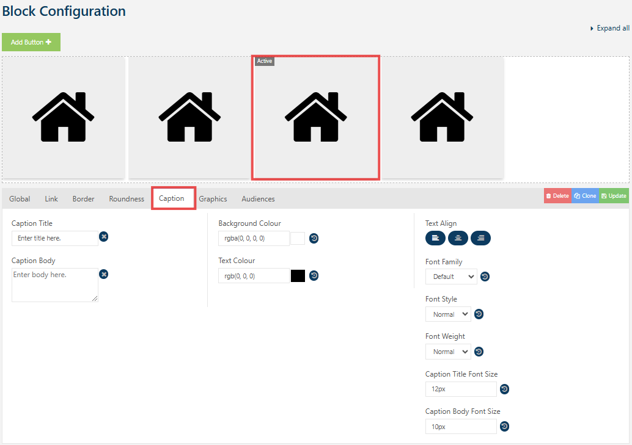Reset the Caption Body Font Size
632x445 pixels.
pos(504,427)
